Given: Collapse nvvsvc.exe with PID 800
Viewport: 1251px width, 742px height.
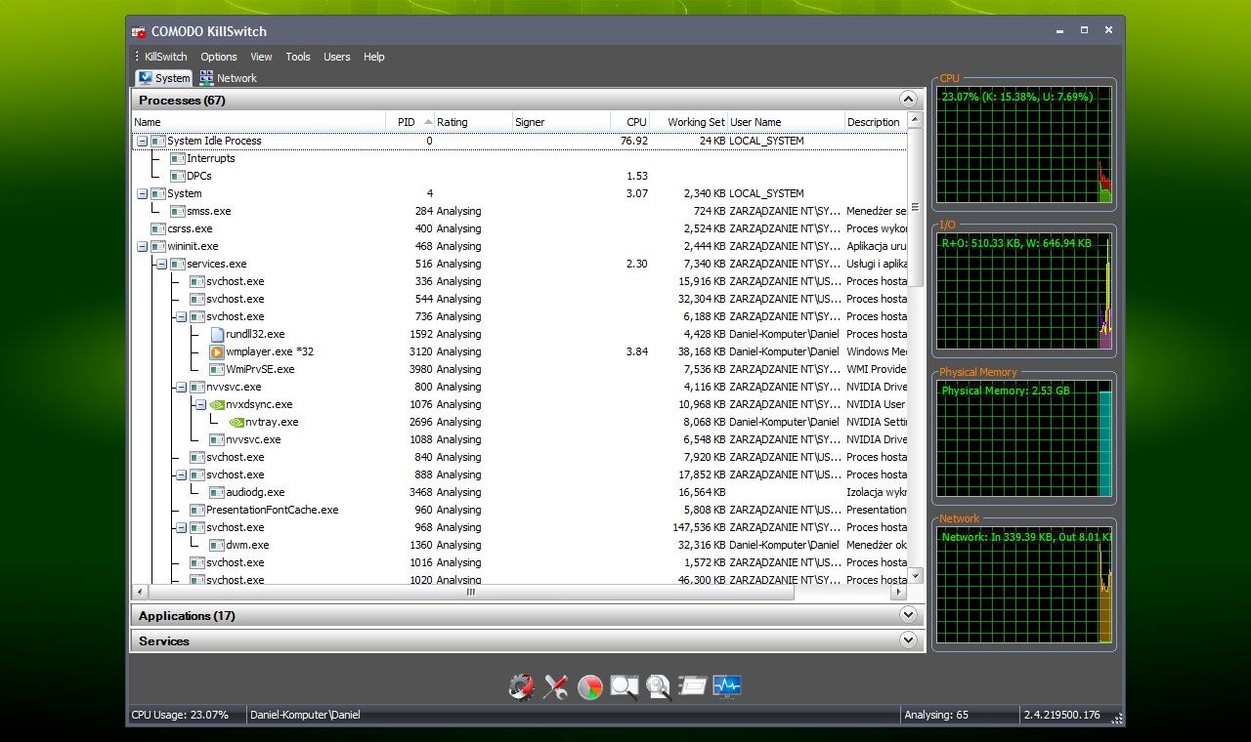Looking at the screenshot, I should click(181, 387).
